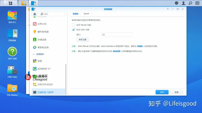The width and height of the screenshot is (202, 113).
Task: Open Advanced Settings (高级设置) button
Action: (82, 40)
